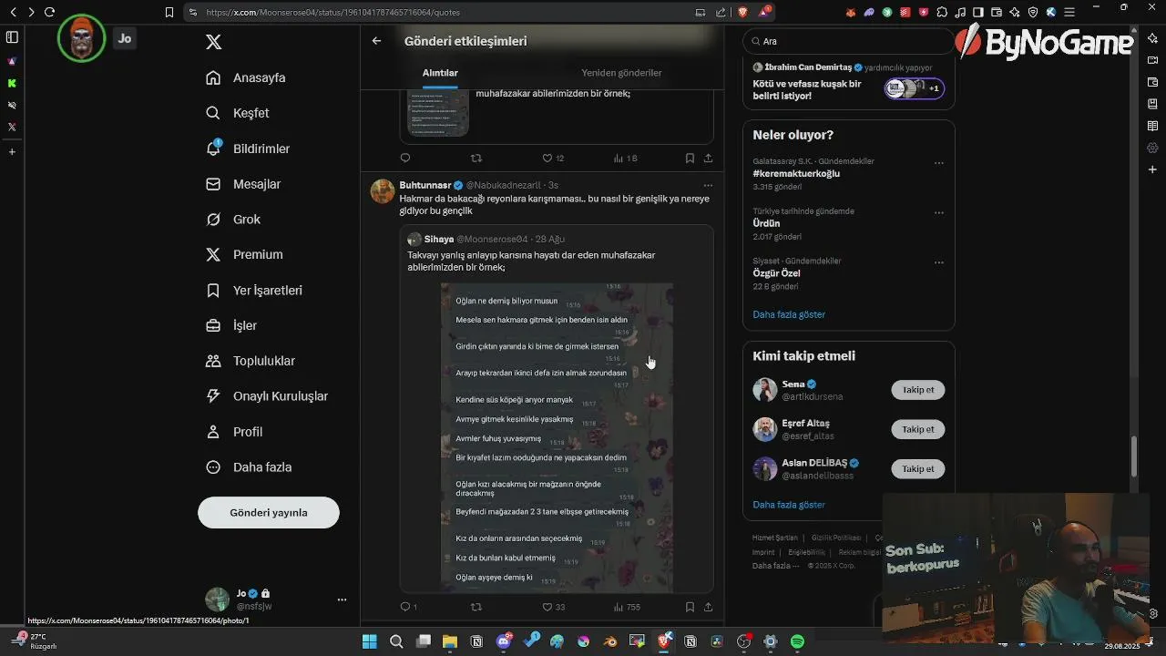The width and height of the screenshot is (1166, 656).
Task: Open more options on Buhtunnasr's post
Action: [x=708, y=185]
